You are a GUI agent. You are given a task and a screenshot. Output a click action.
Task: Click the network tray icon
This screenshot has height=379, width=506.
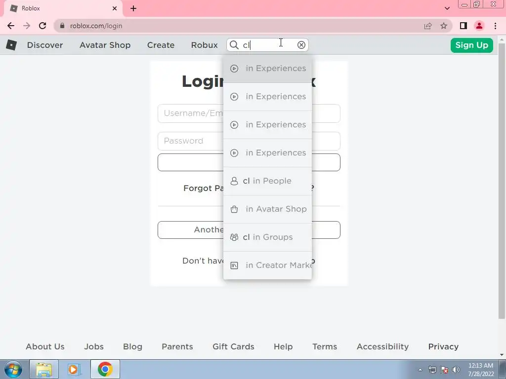point(432,370)
